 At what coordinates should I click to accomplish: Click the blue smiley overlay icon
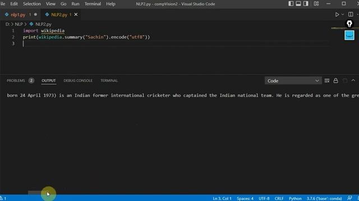[x=349, y=35]
